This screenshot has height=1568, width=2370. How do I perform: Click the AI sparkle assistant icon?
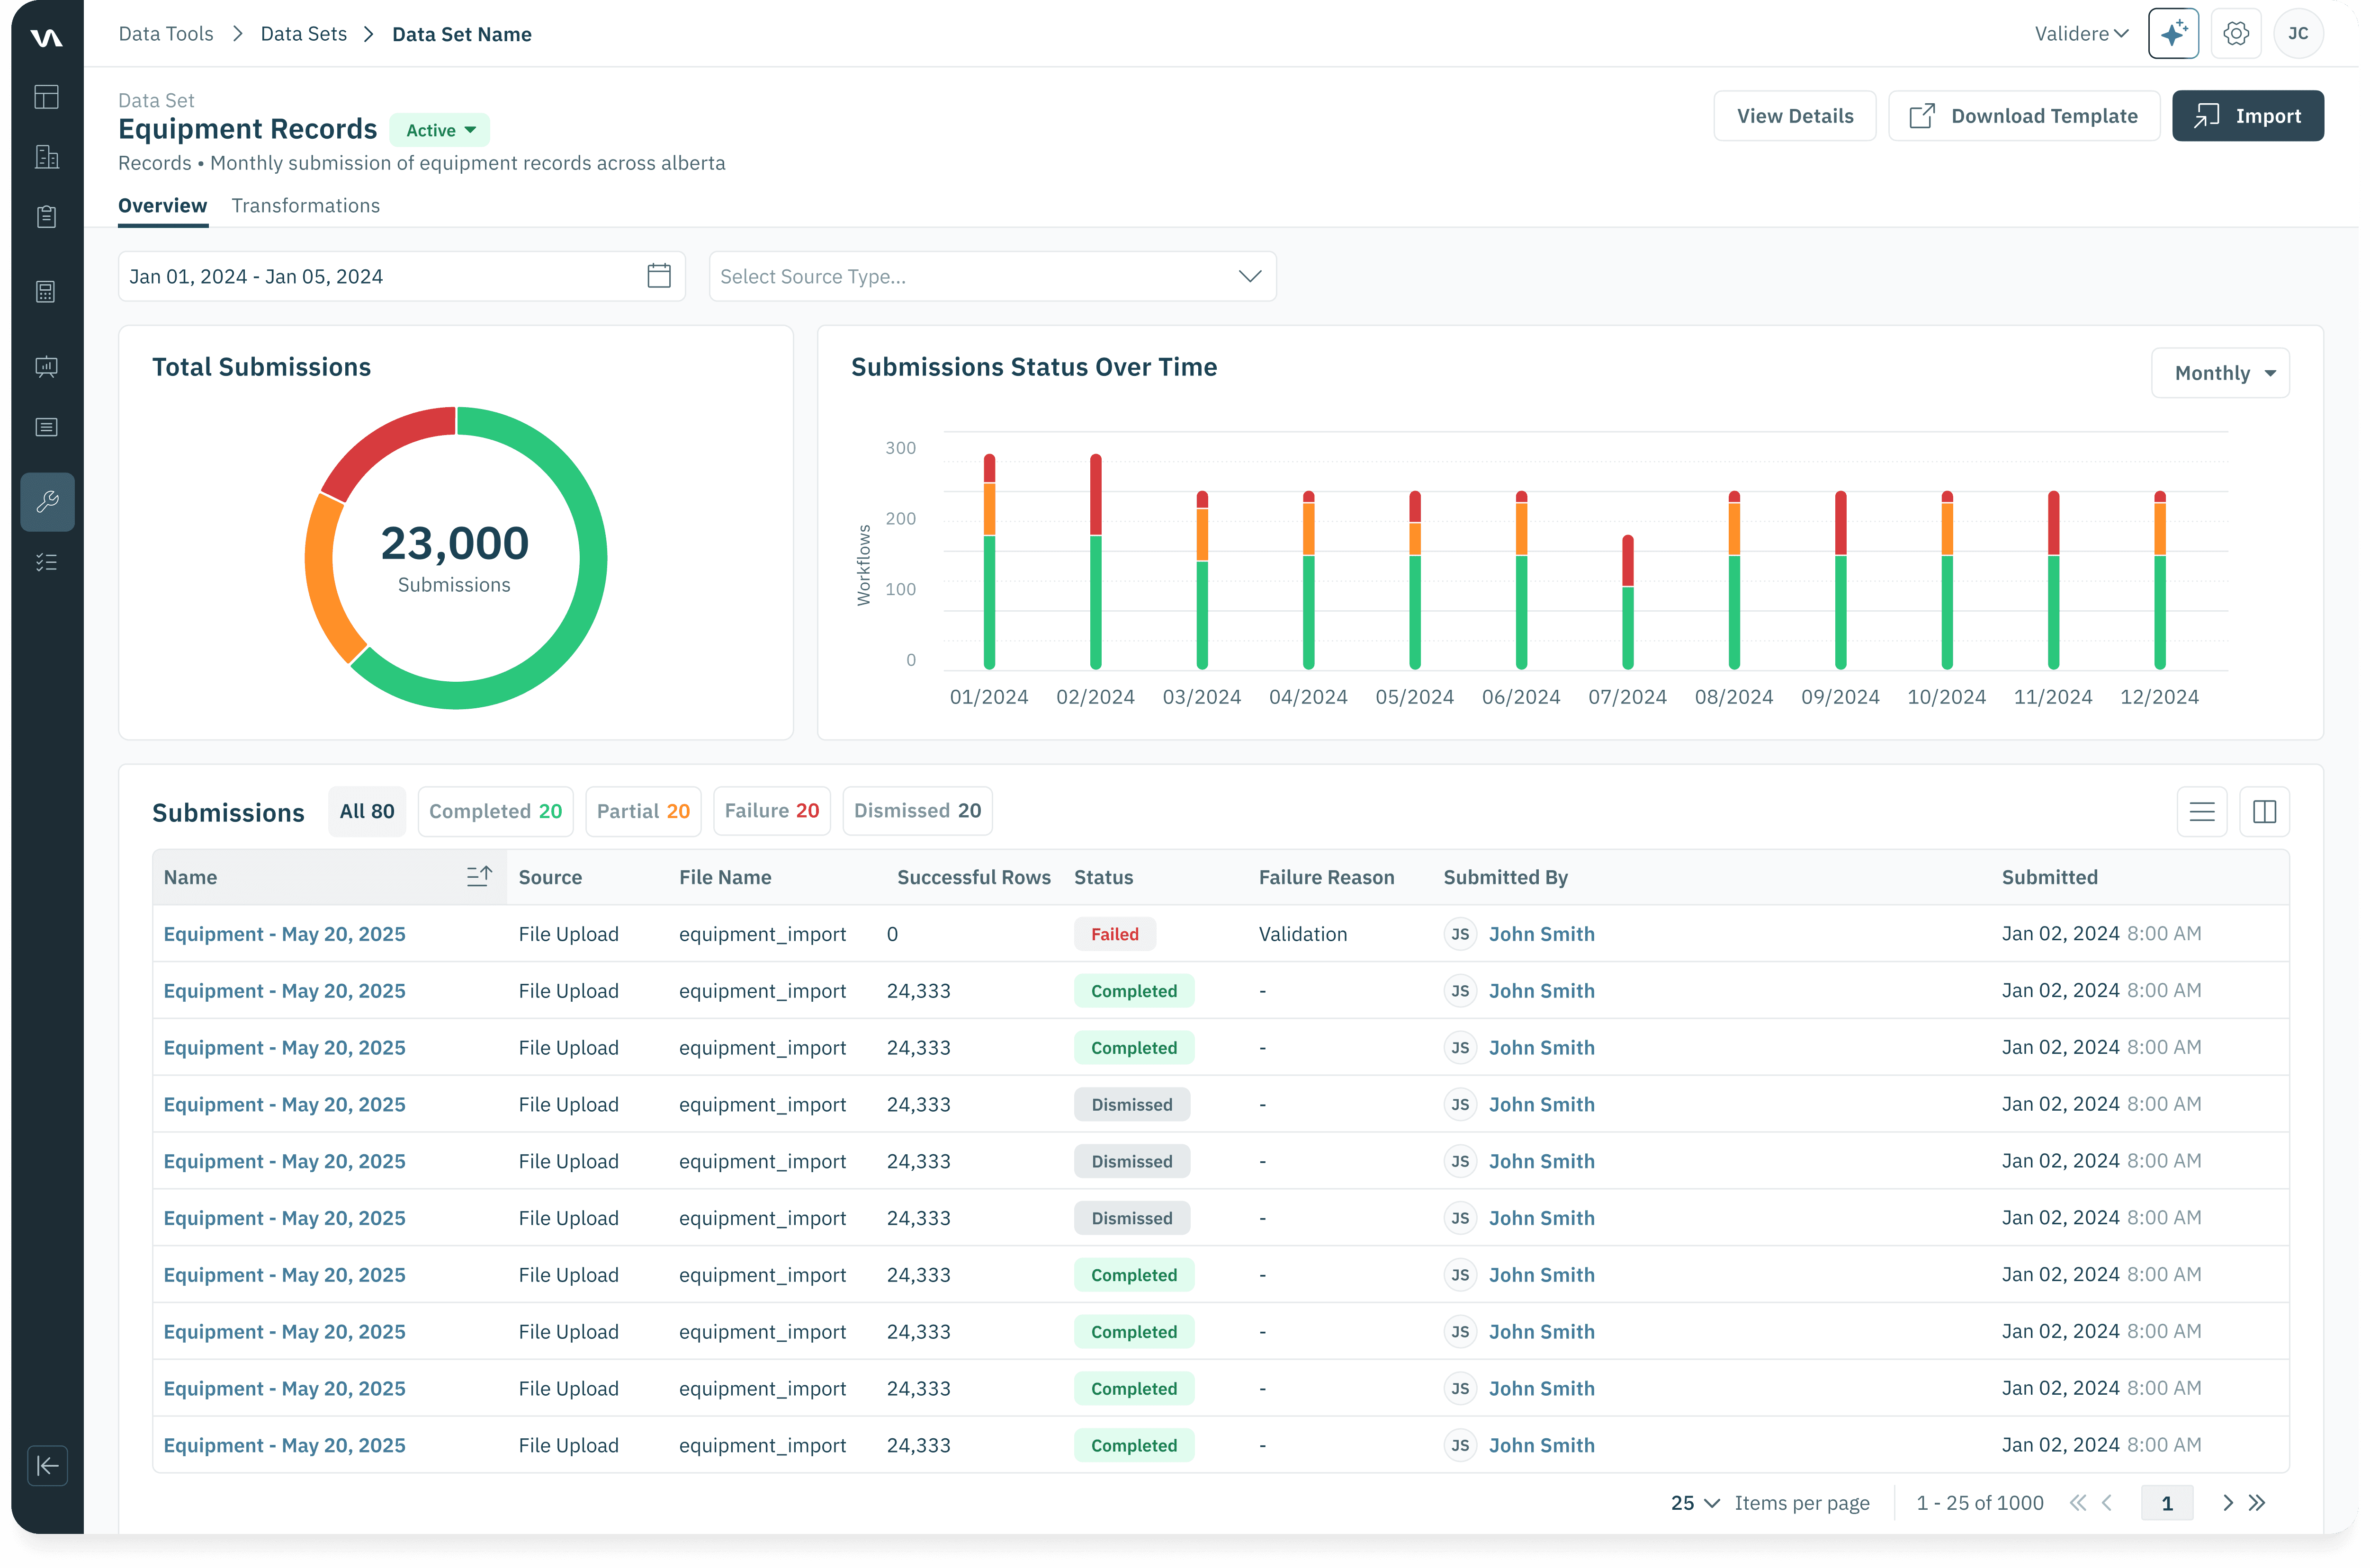[x=2172, y=34]
